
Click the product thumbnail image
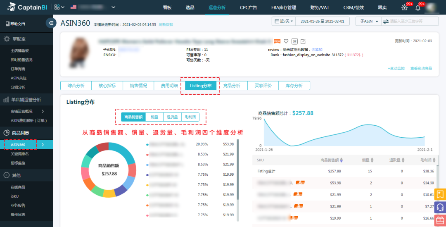(79, 53)
